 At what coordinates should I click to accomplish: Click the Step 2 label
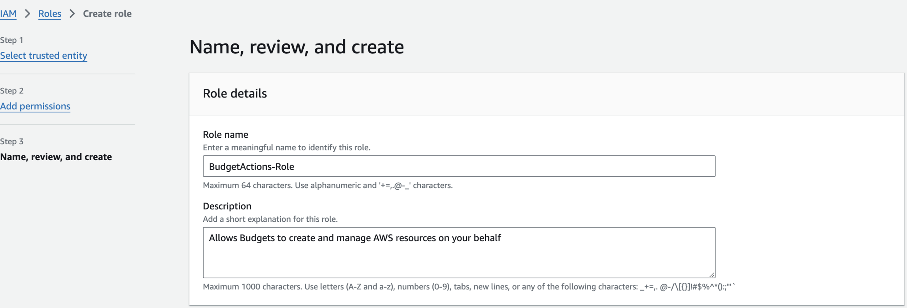click(12, 91)
